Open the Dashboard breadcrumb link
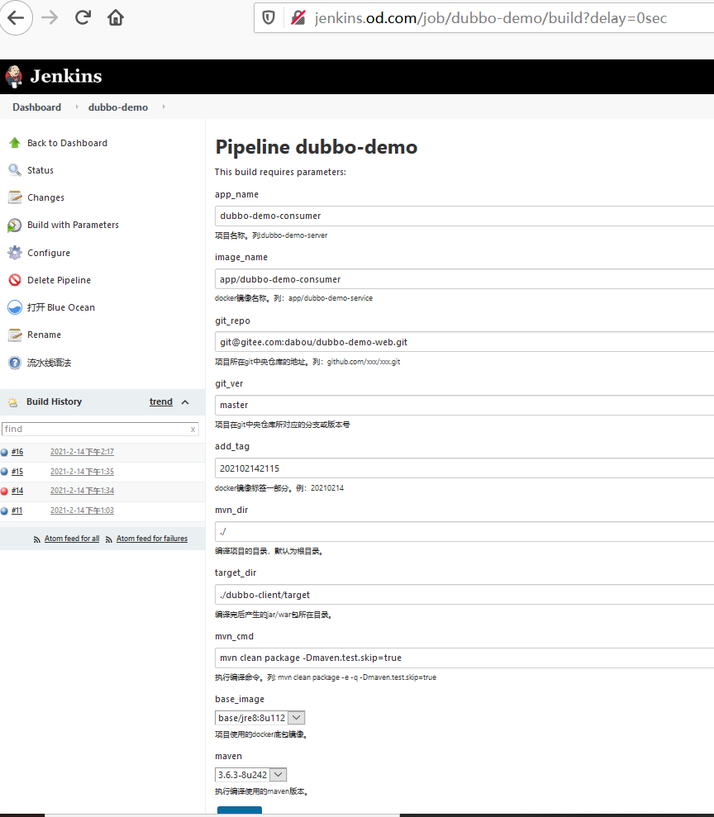Image resolution: width=714 pixels, height=817 pixels. pyautogui.click(x=37, y=107)
